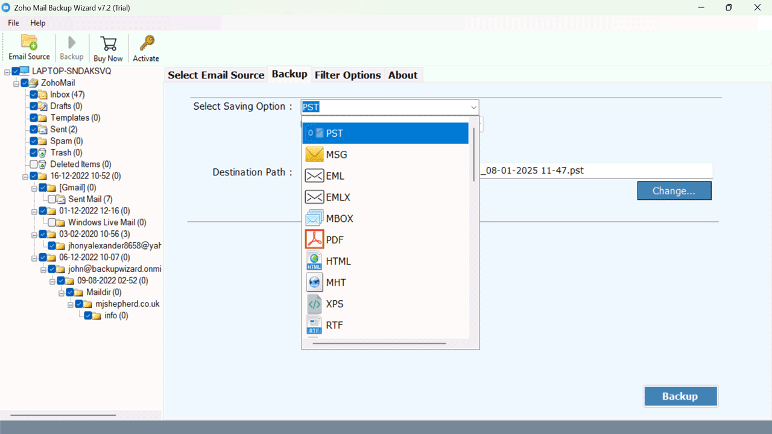Click the saving format list horizontal scrollbar

pos(380,344)
